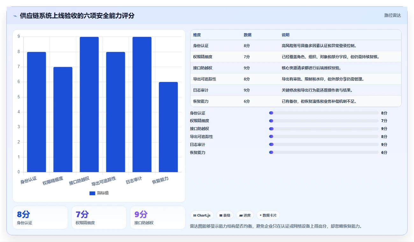Open the 路径雷达 label in the header
The width and height of the screenshot is (414, 242).
(x=393, y=15)
